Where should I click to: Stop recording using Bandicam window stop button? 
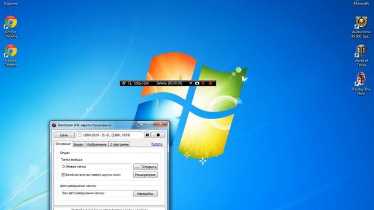point(158,135)
